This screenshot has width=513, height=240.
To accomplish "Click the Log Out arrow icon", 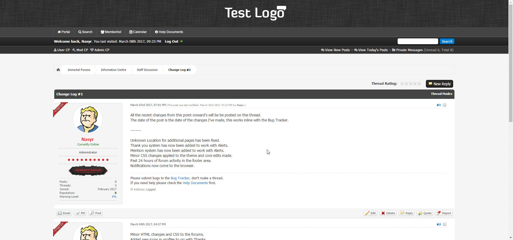I will tap(181, 41).
